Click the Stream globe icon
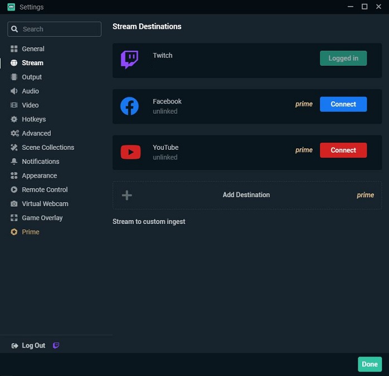The image size is (389, 376). [x=14, y=63]
